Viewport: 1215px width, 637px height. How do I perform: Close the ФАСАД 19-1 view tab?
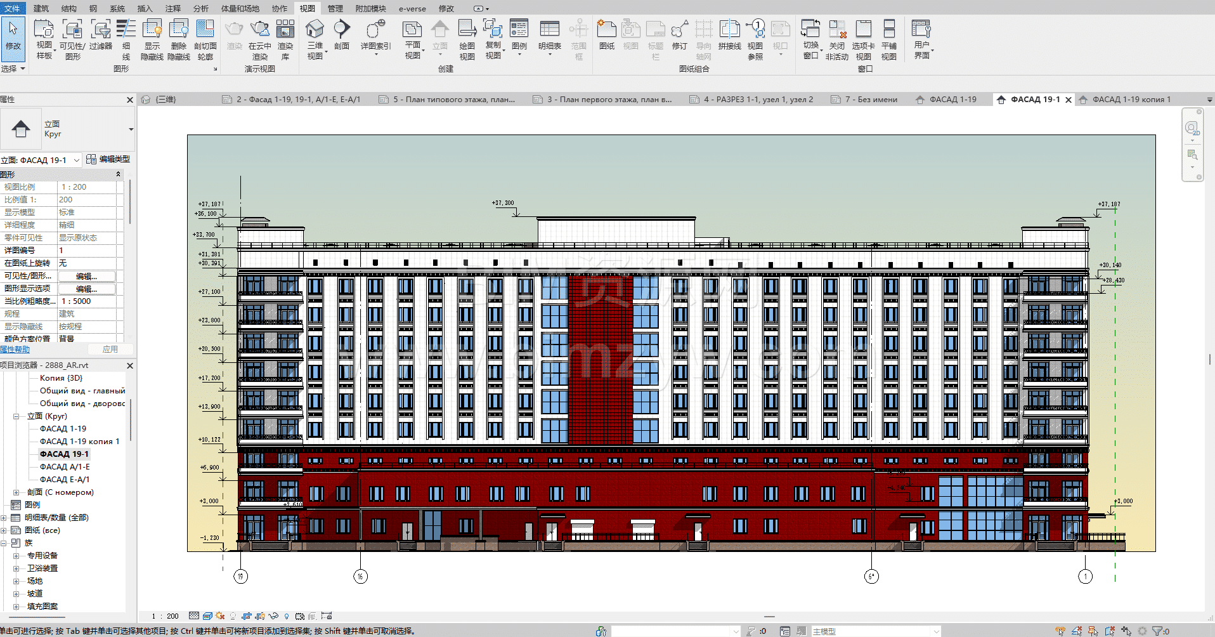coord(1069,100)
